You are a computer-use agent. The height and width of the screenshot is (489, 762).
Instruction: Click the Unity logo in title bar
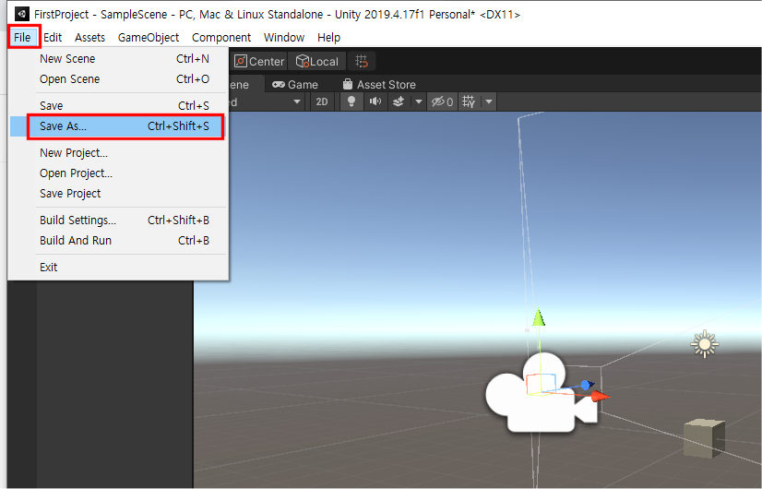[x=21, y=14]
